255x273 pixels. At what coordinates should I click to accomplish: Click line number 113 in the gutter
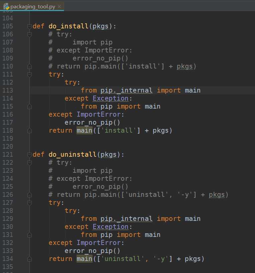tap(8, 90)
